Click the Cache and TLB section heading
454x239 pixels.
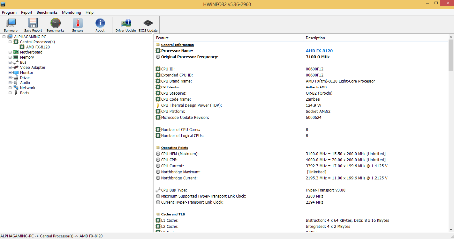(x=173, y=214)
